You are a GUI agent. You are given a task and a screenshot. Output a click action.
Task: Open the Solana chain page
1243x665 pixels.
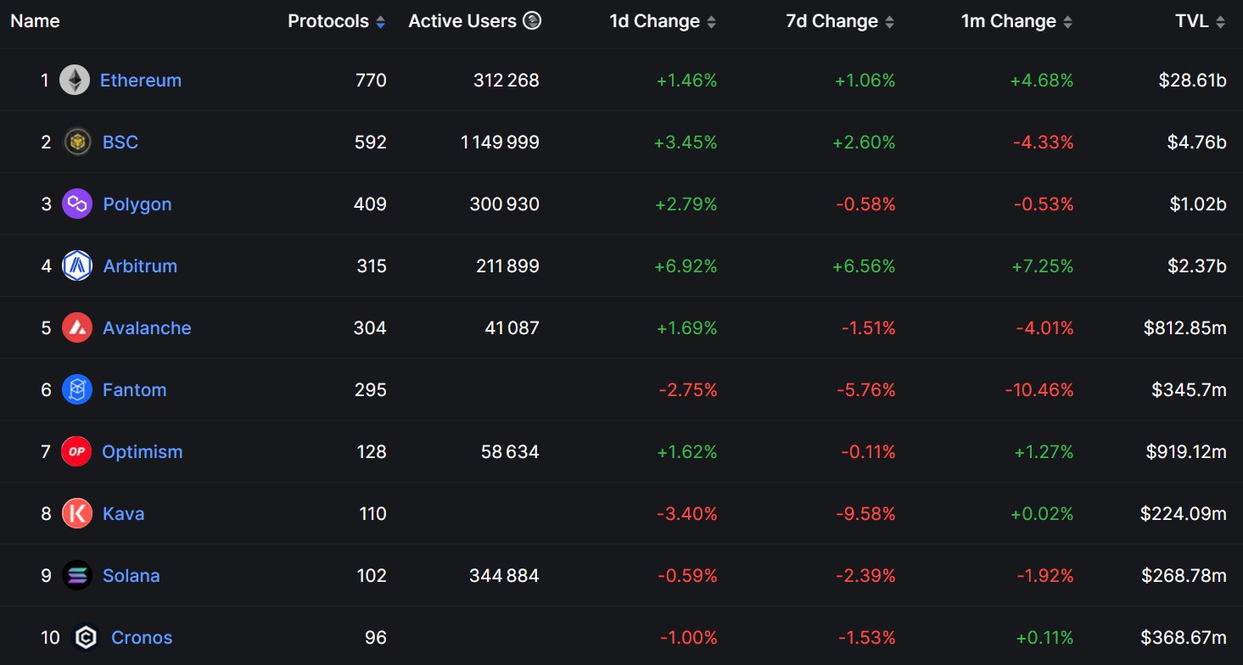(131, 575)
